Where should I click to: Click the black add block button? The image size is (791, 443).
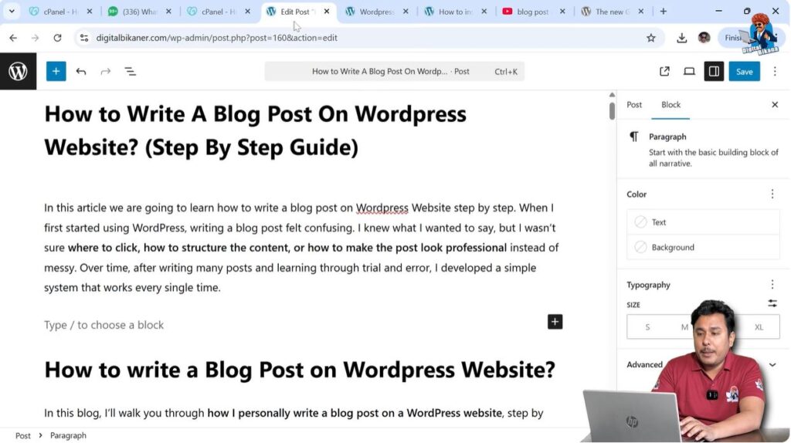pos(555,322)
